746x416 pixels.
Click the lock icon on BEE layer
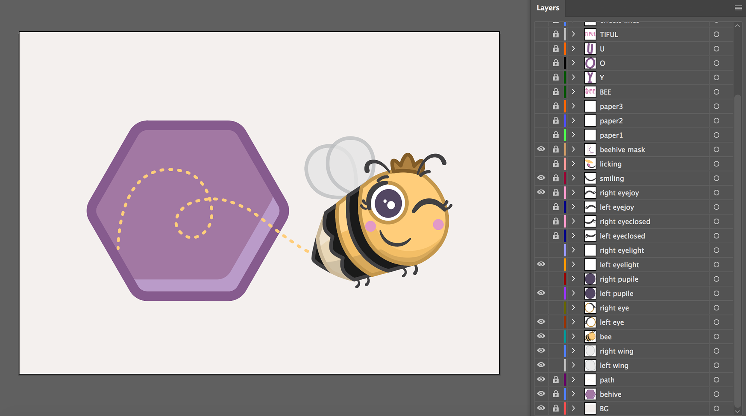tap(556, 92)
